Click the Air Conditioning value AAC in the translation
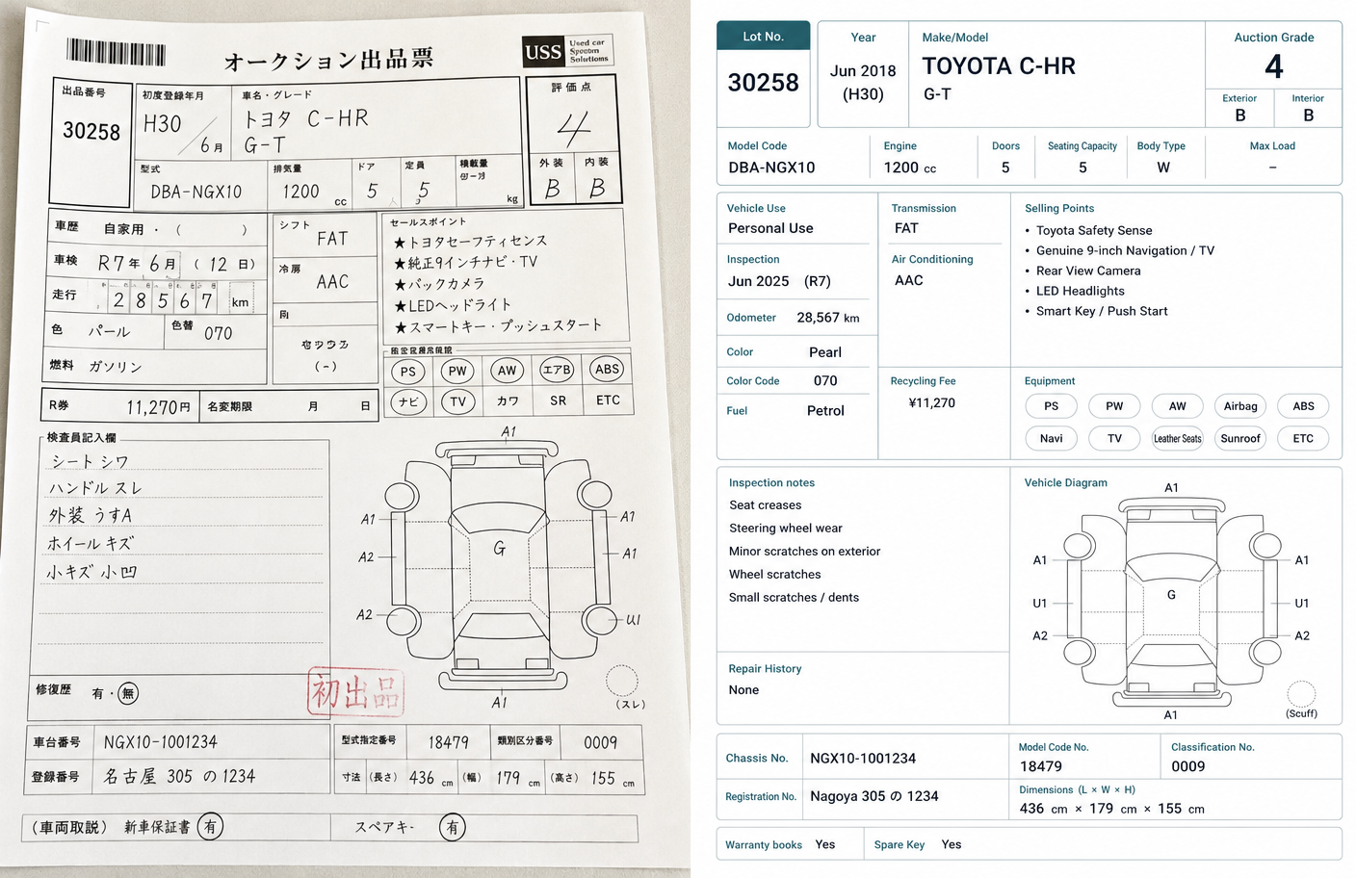 (908, 280)
